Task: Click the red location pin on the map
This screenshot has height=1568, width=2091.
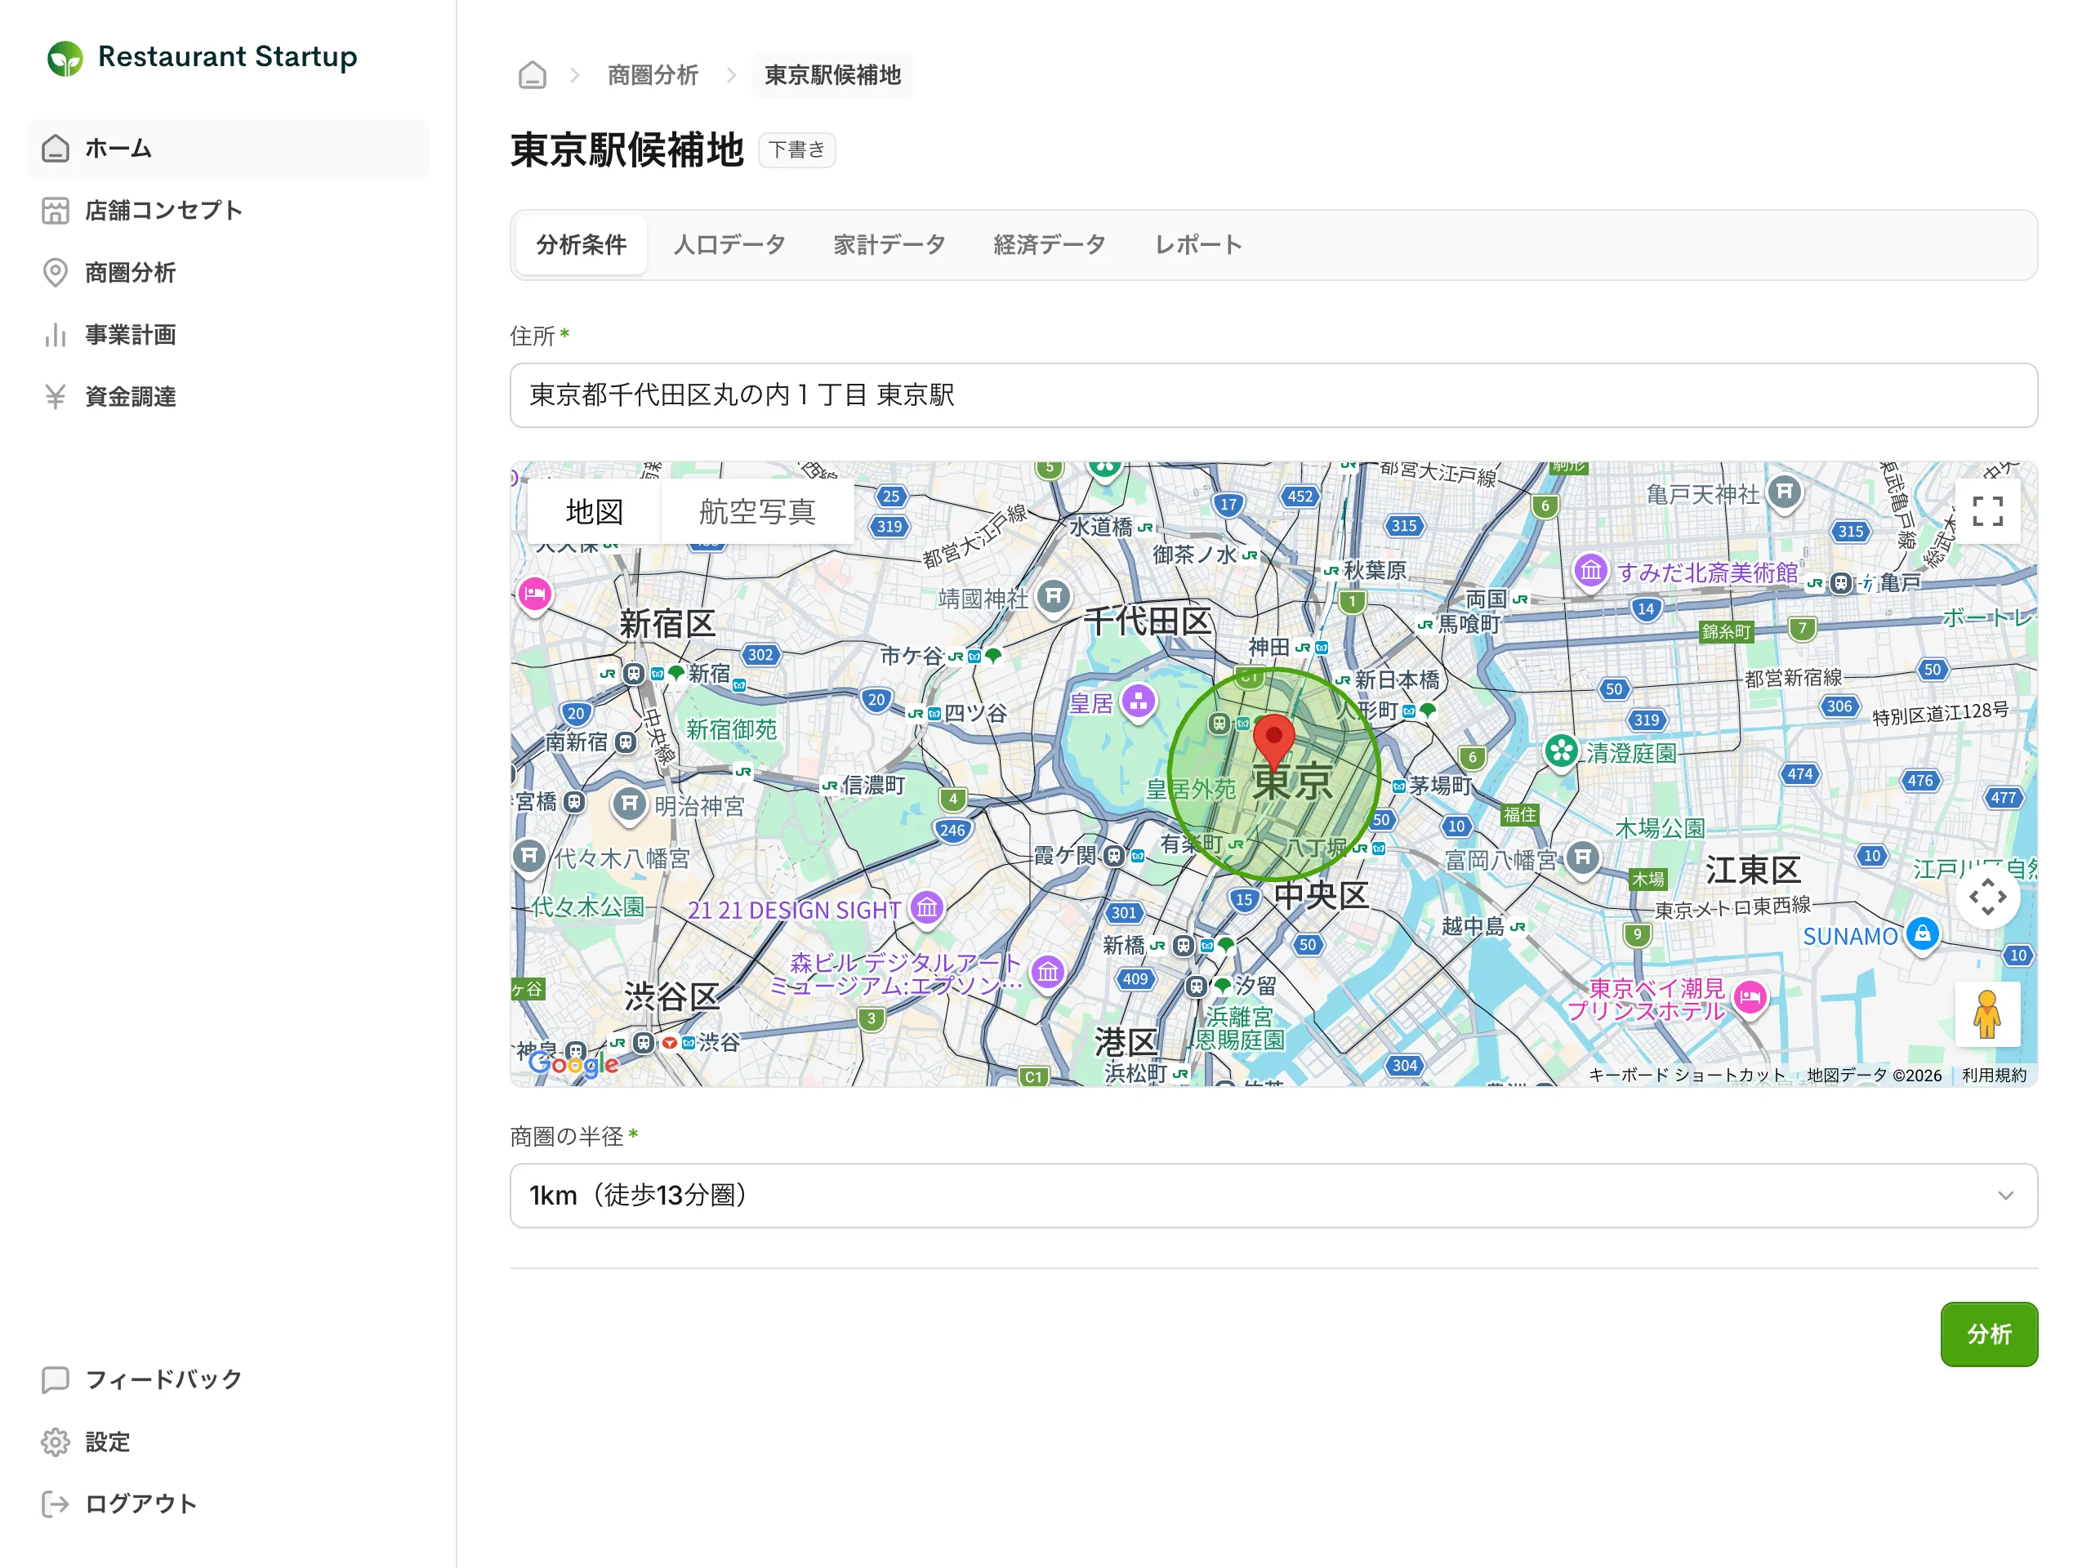Action: 1273,742
